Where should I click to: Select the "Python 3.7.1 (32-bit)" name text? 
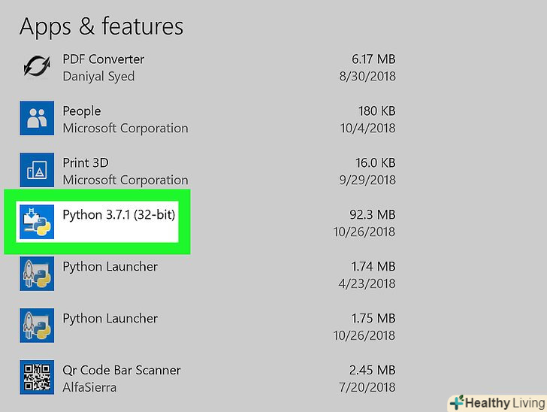click(119, 214)
